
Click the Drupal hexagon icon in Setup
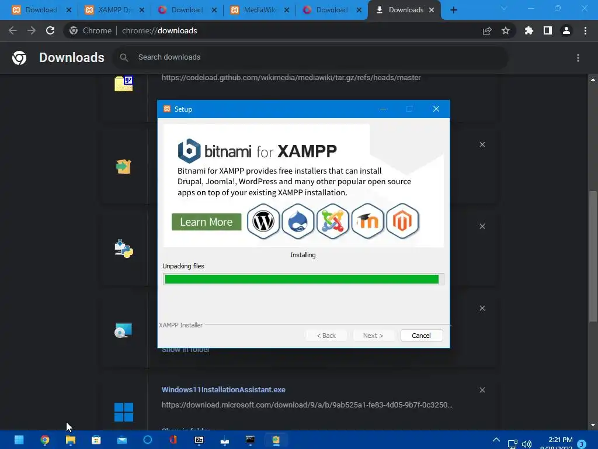point(298,221)
